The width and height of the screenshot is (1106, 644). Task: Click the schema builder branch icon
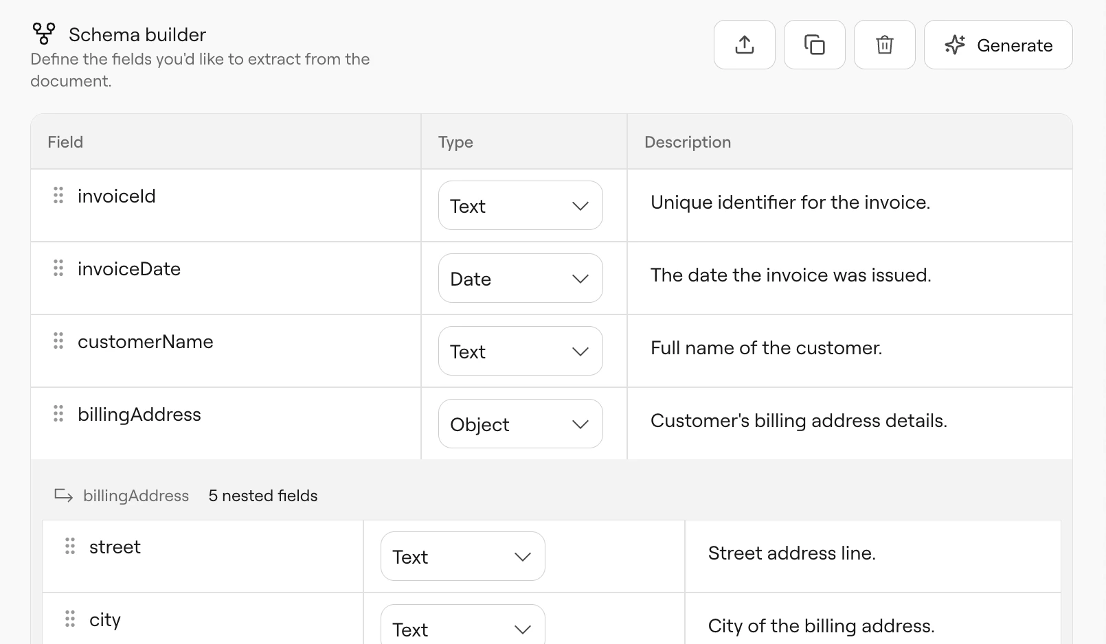pyautogui.click(x=43, y=32)
